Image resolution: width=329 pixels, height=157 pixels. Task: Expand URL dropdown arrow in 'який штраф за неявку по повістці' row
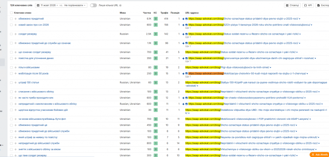click(319, 137)
